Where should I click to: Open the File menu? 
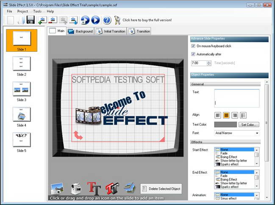(x=9, y=11)
